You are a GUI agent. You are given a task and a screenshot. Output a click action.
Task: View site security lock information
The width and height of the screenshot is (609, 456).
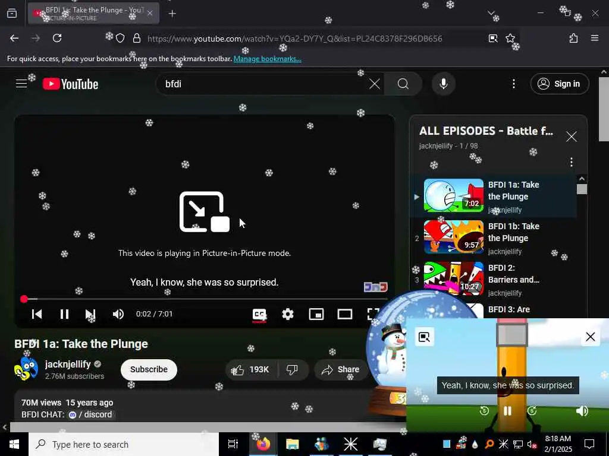tap(137, 38)
